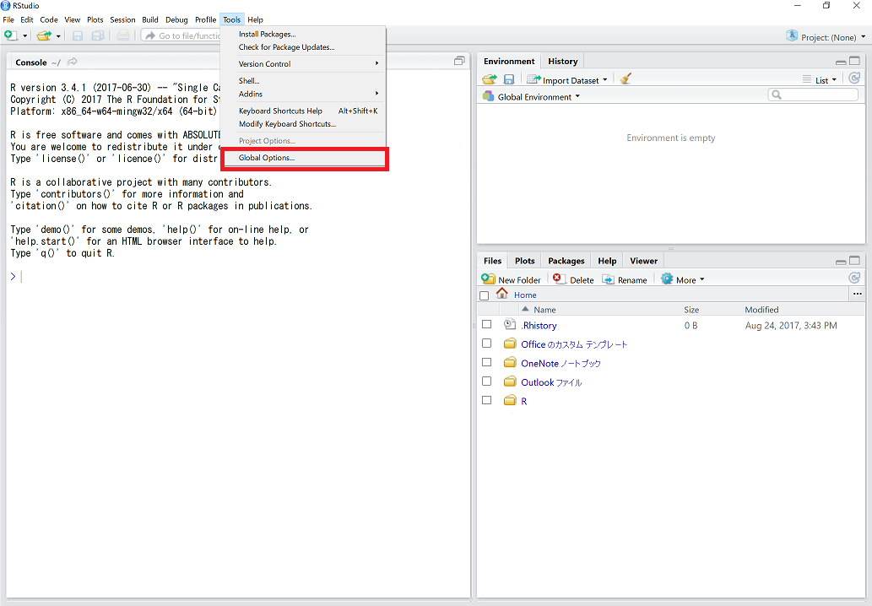Check the box for OneNote ノートブック

click(486, 362)
